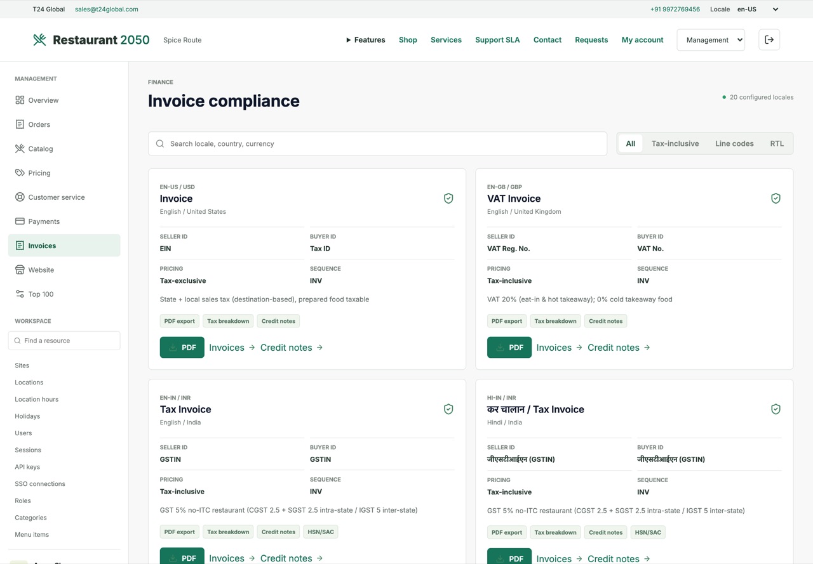Click the search magnifier icon in locale search
This screenshot has height=564, width=813.
pyautogui.click(x=160, y=144)
